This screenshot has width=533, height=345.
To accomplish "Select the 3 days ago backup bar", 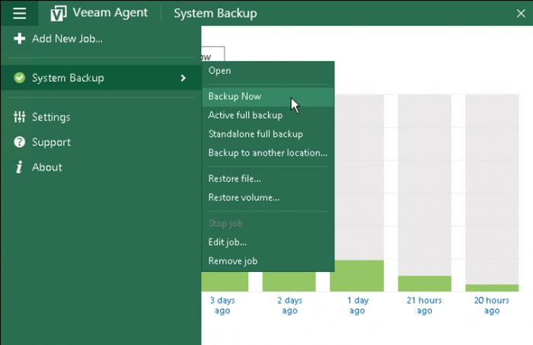I will 225,282.
